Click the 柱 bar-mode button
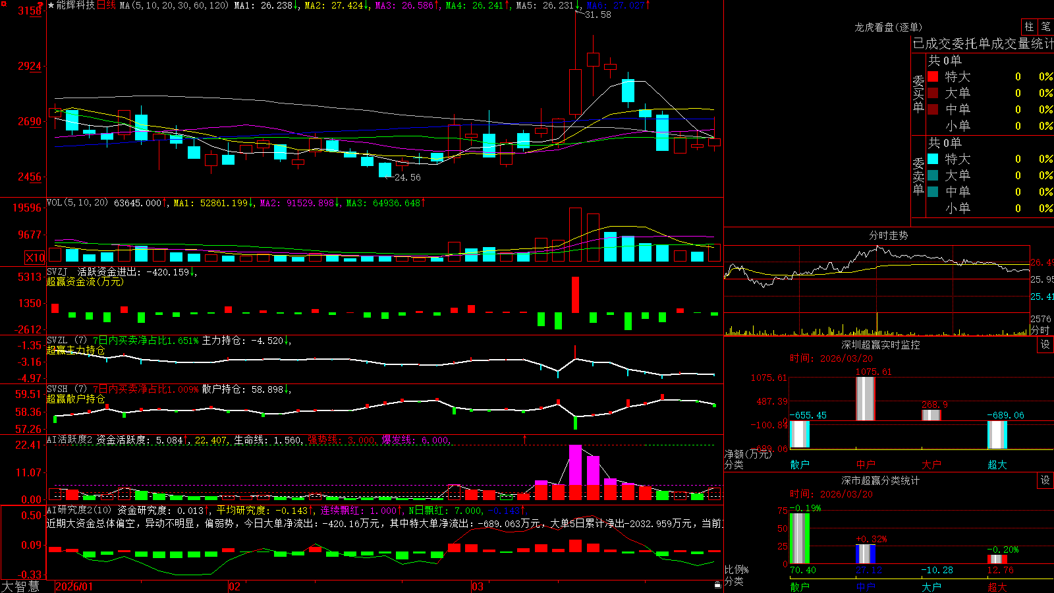 click(1029, 26)
